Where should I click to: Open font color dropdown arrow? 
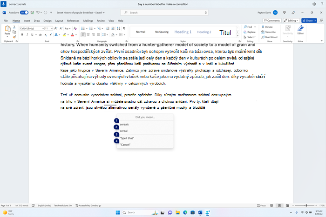(x=76, y=35)
